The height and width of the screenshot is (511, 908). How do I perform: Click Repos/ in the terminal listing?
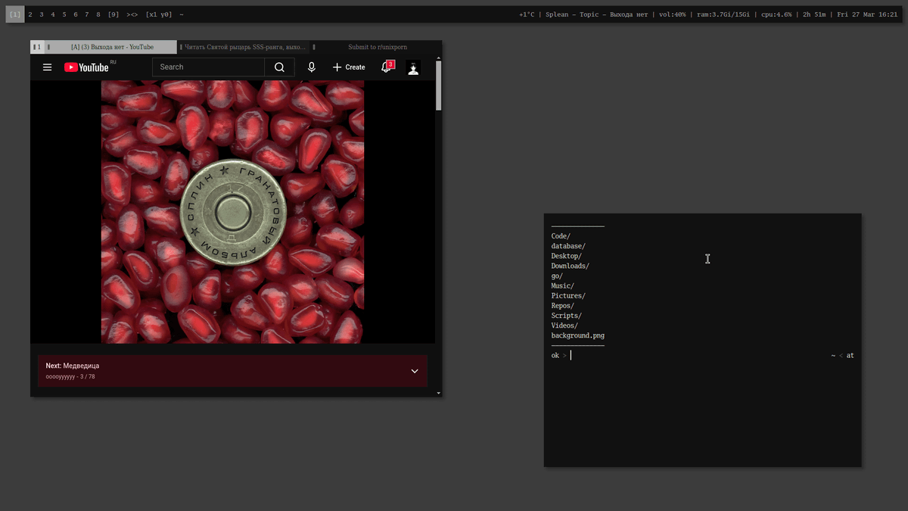562,305
